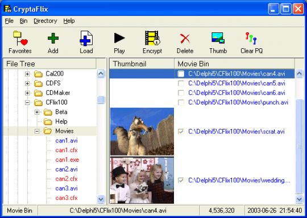
Task: Click the Movie Bin column header
Action: 234,64
